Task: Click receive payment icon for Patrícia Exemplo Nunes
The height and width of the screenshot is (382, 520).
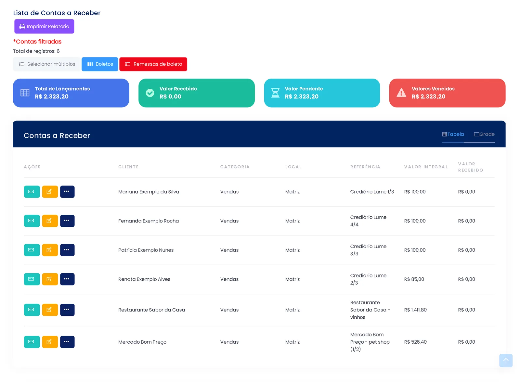Action: pos(32,250)
